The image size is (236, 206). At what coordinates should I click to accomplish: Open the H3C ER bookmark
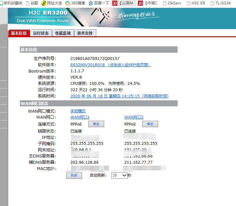(196, 3)
